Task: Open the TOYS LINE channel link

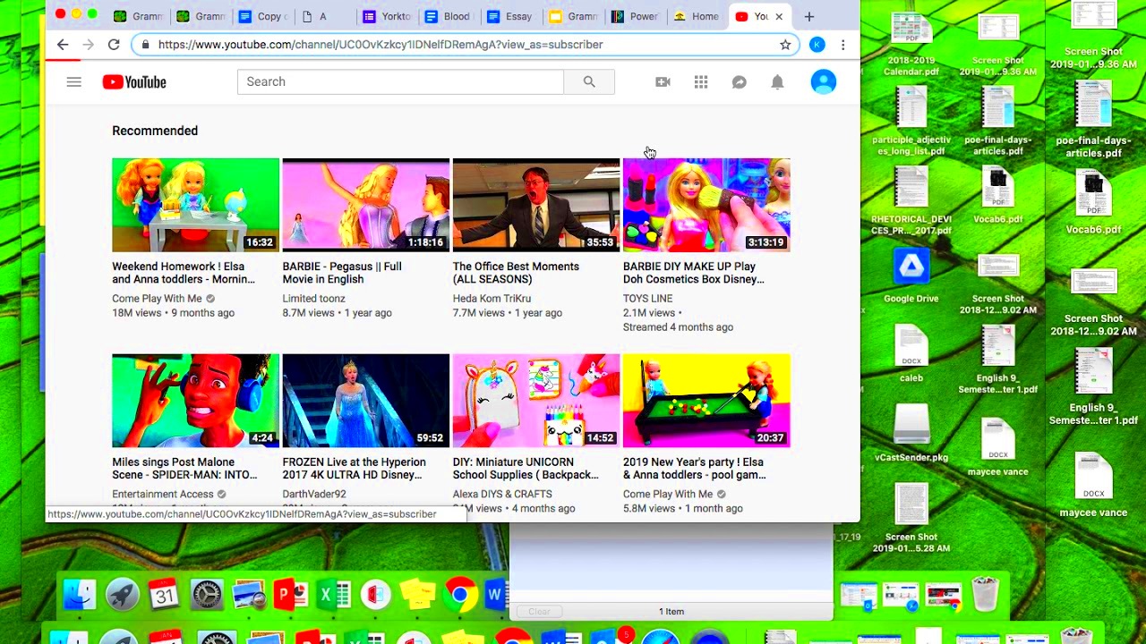Action: point(647,299)
